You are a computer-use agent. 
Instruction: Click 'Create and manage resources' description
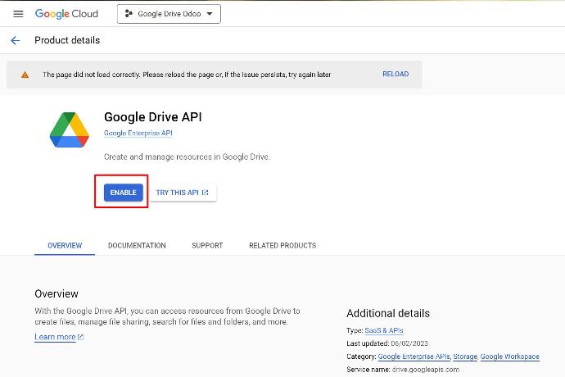point(187,157)
